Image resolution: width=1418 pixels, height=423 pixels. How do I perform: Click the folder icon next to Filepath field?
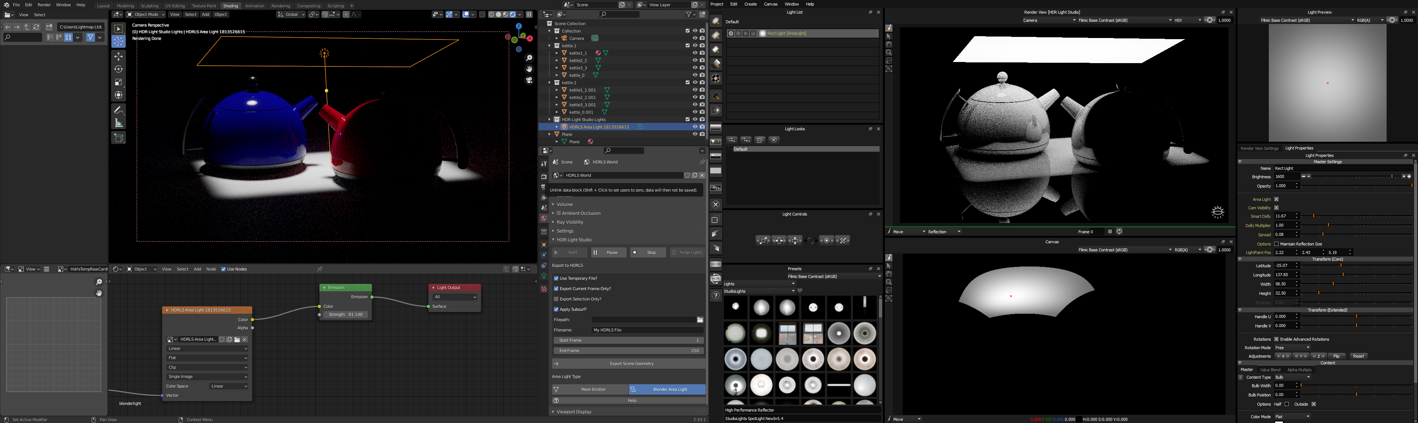point(700,320)
